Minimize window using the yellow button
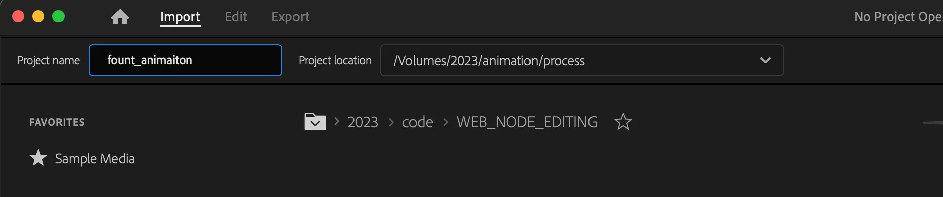 click(x=38, y=16)
